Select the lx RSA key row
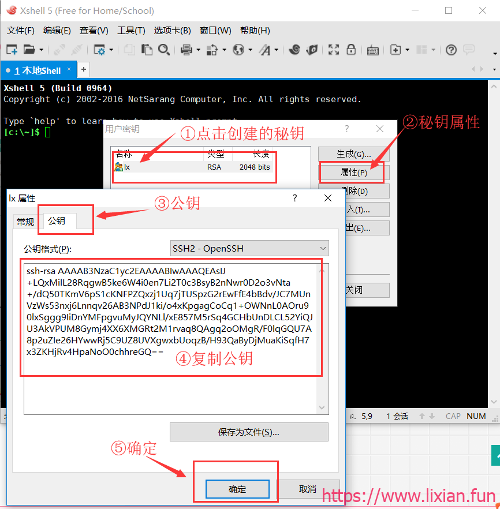This screenshot has height=509, width=500. (x=193, y=167)
